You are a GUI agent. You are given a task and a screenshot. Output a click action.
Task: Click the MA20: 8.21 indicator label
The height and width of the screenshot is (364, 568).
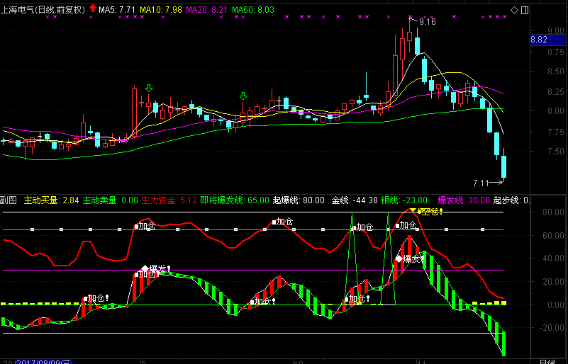tap(207, 10)
